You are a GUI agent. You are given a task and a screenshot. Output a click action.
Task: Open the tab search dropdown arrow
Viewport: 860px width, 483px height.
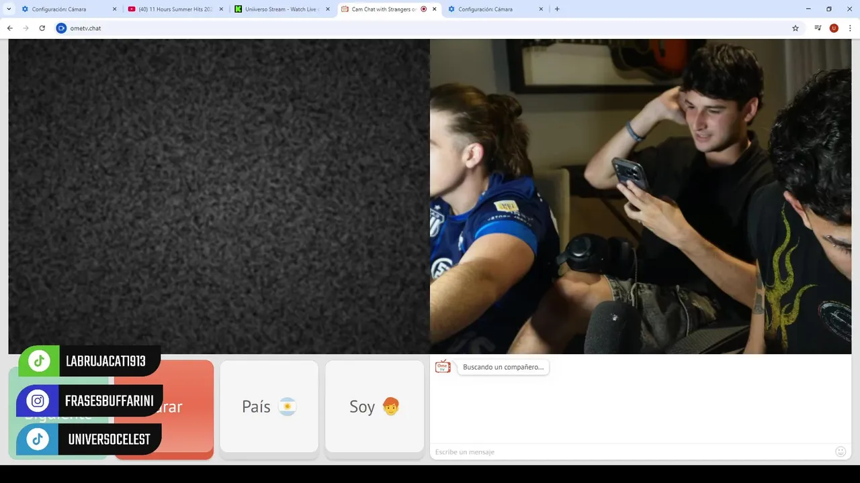[9, 9]
